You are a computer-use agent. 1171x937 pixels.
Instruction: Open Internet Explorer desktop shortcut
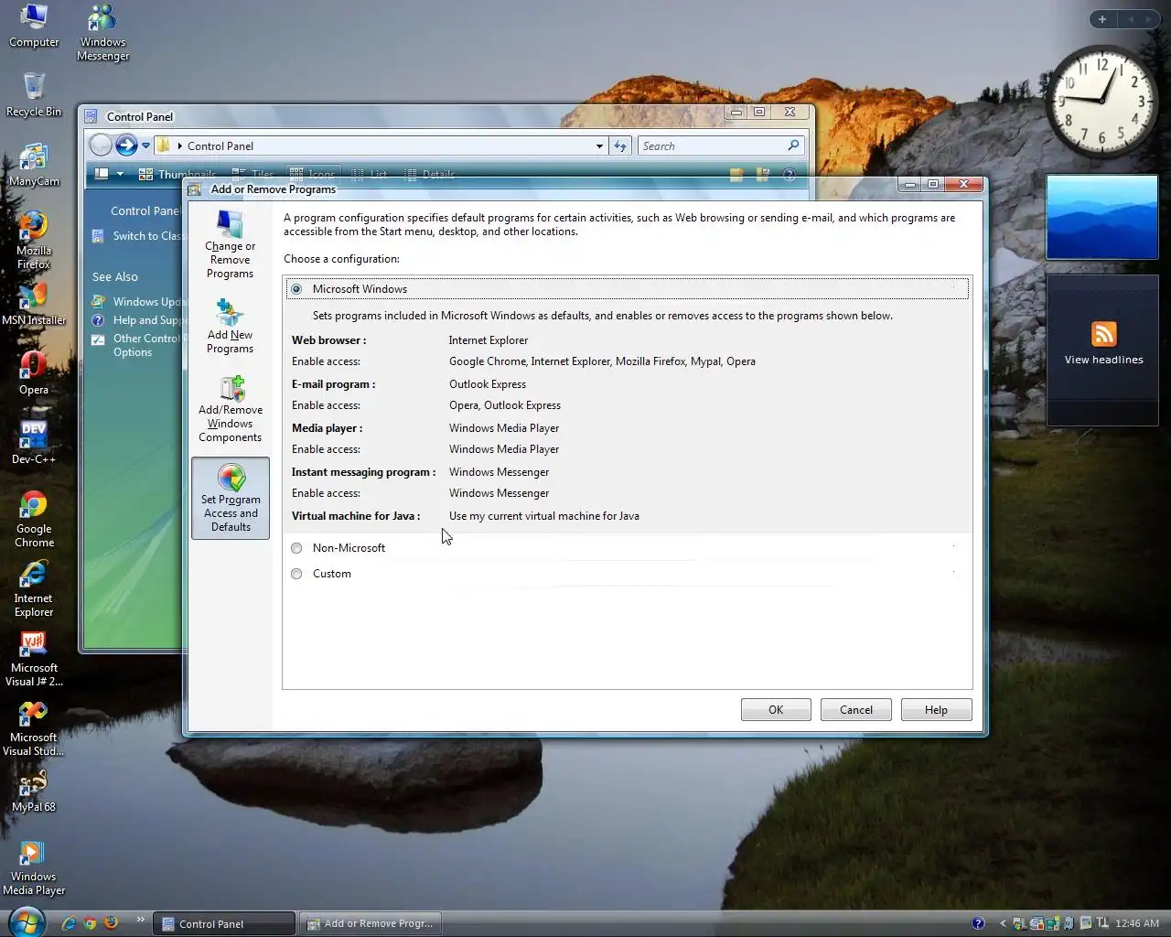tap(34, 588)
